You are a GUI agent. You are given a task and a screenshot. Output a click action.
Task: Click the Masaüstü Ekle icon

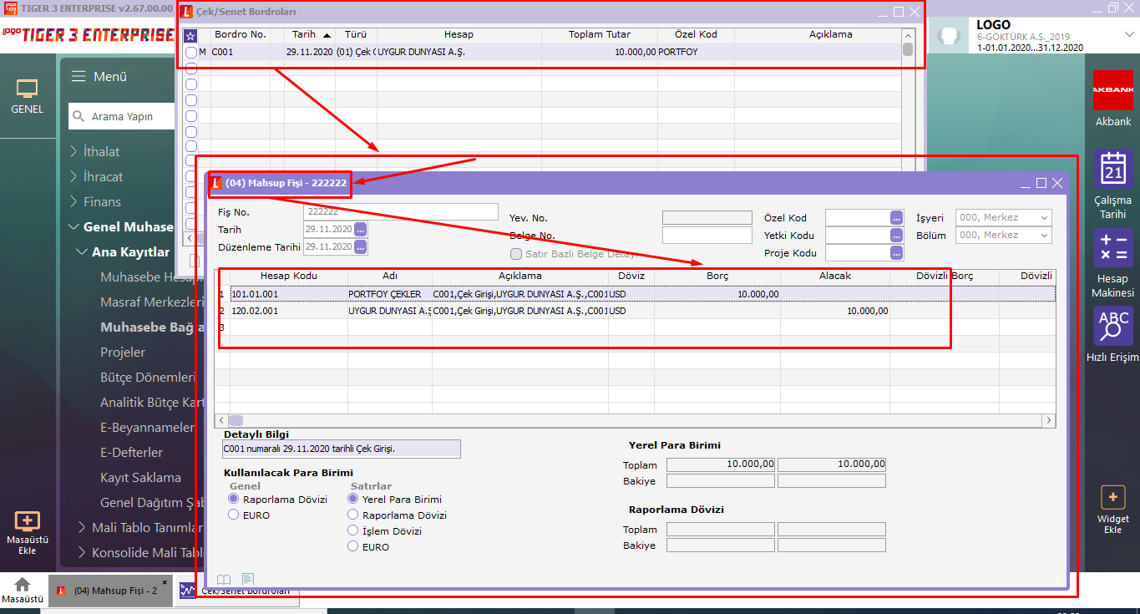coord(28,521)
